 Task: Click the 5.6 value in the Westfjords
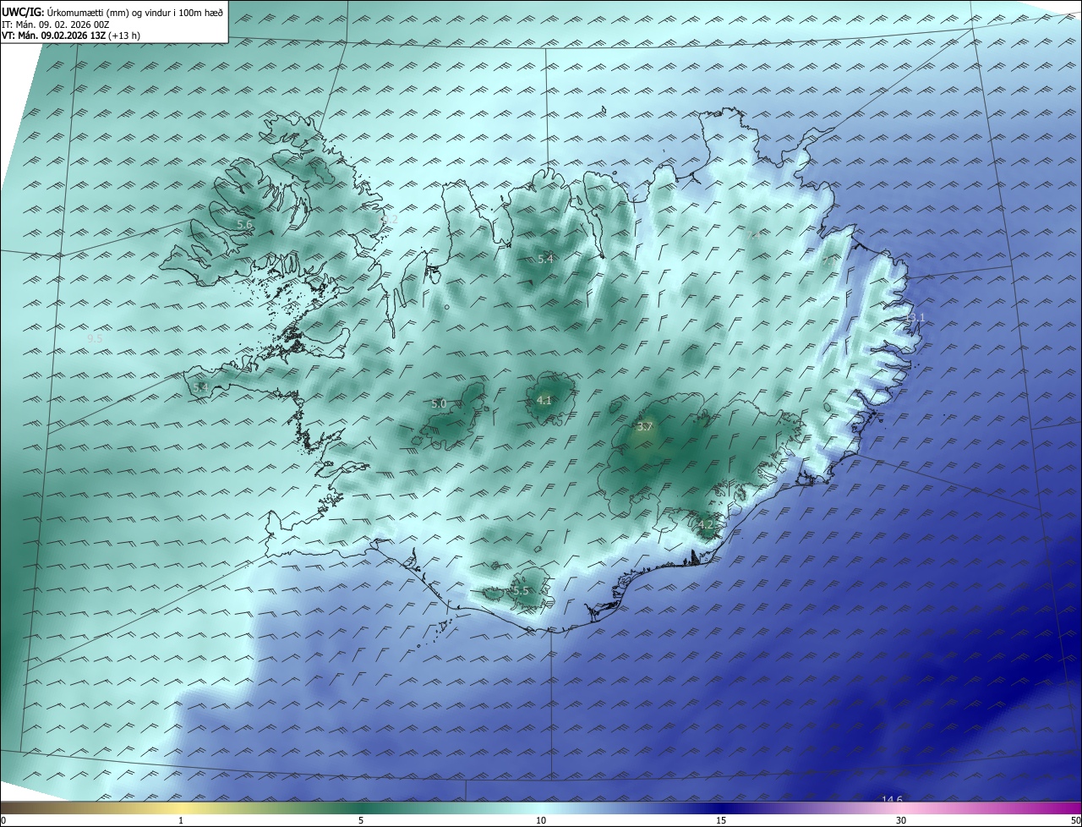(x=244, y=225)
